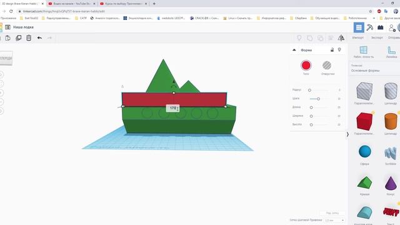
Task: Open the 'САПР' bookmarks folder
Action: (x=81, y=18)
